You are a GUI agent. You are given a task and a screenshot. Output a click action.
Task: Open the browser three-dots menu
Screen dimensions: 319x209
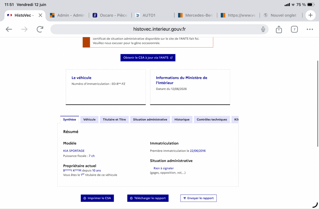click(310, 29)
